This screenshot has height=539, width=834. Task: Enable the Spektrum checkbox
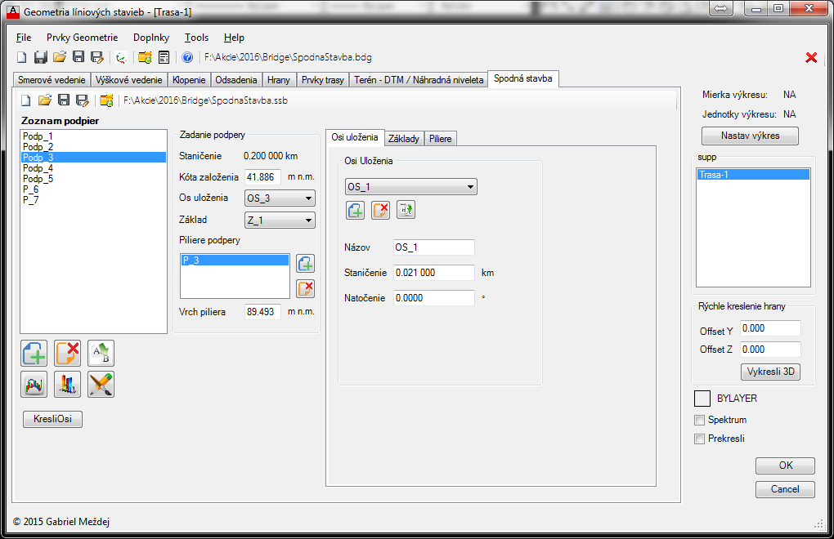[699, 420]
